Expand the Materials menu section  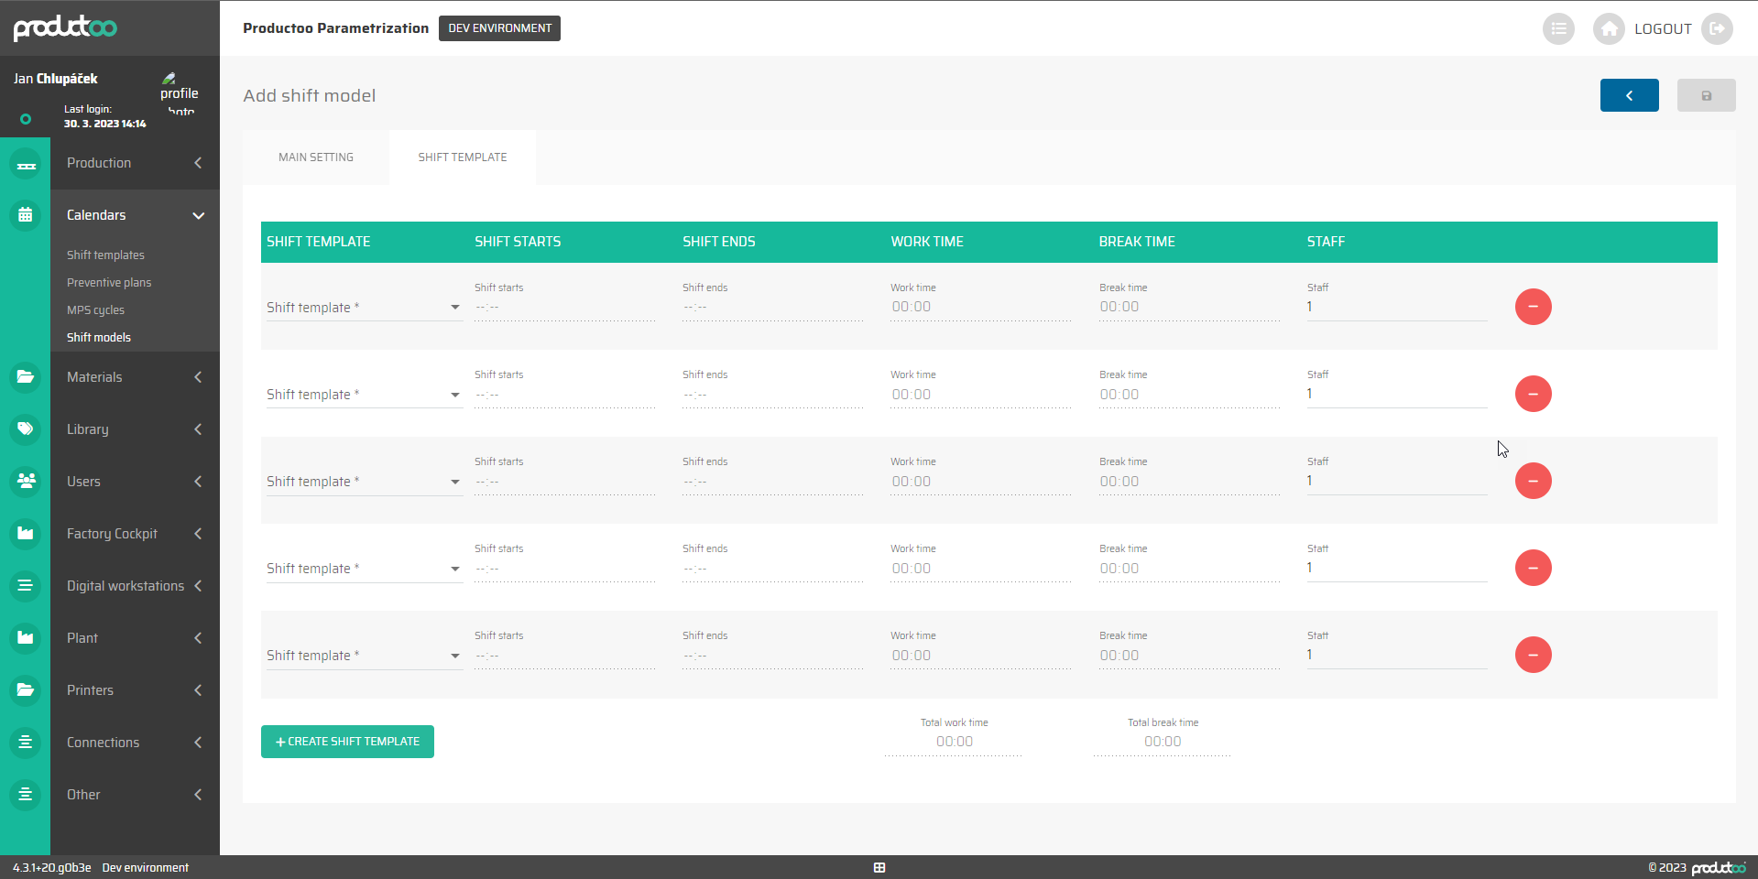click(x=198, y=377)
